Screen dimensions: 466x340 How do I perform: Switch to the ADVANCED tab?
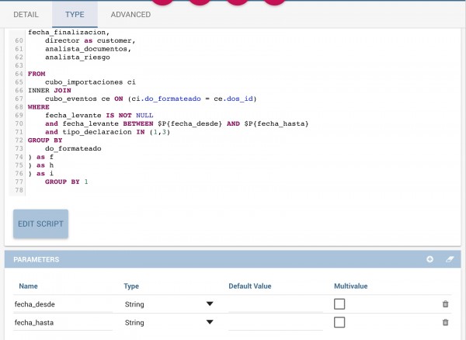coord(130,14)
